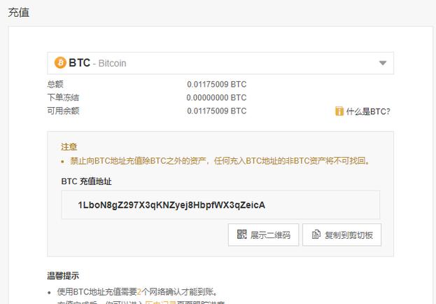This screenshot has width=436, height=304.
Task: Select the BTC deposit address 1LboN8gZ... field
Action: tap(220, 205)
